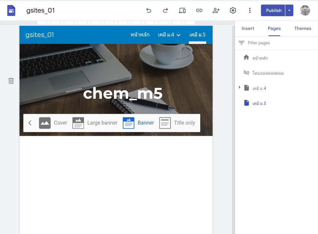Select the Cover header type
The height and width of the screenshot is (234, 318).
(53, 123)
